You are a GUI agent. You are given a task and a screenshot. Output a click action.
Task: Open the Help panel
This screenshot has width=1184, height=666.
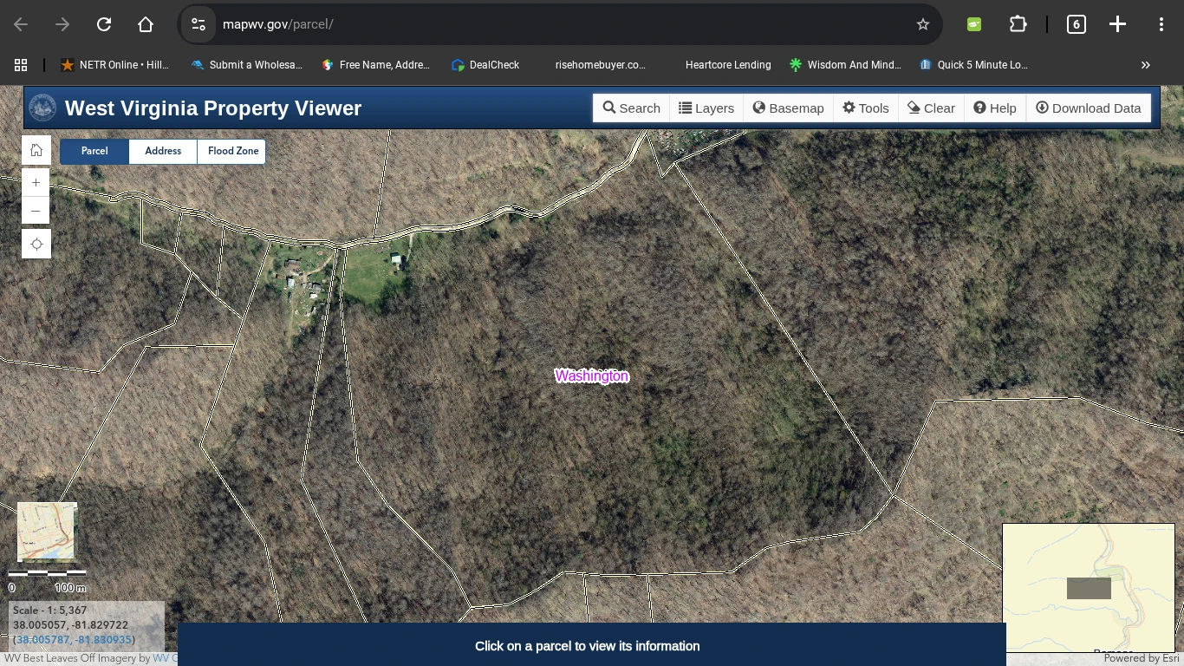coord(994,108)
